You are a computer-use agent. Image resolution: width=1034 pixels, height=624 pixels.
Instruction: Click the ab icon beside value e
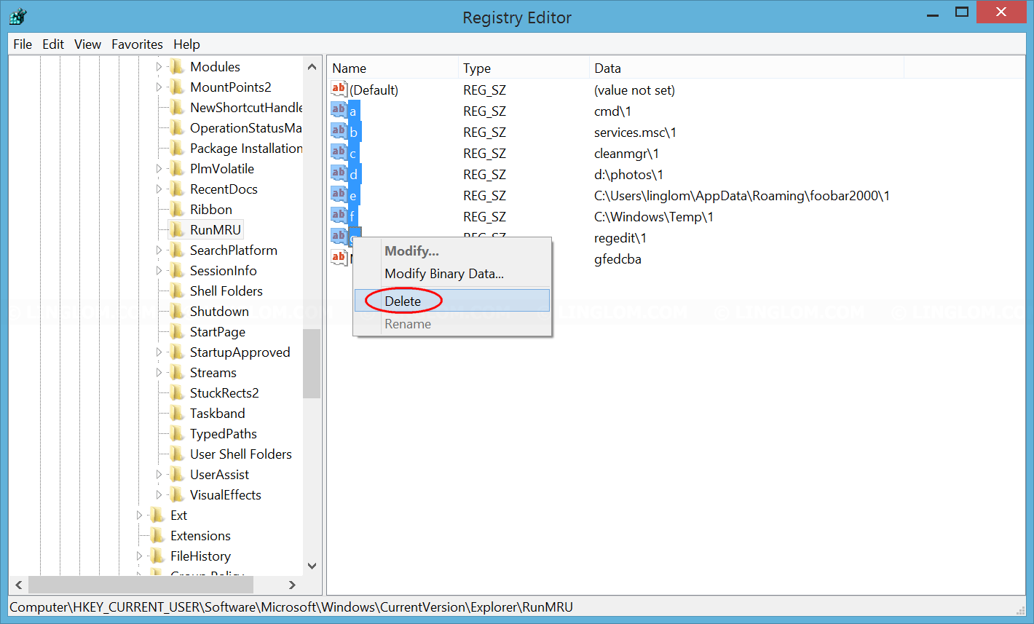339,195
